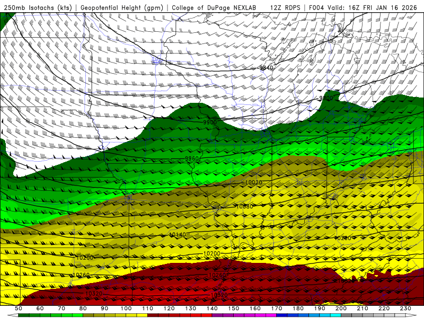Screen dimensions: 424x318
Task: Click the 9840 height contour label
Action: [267, 68]
